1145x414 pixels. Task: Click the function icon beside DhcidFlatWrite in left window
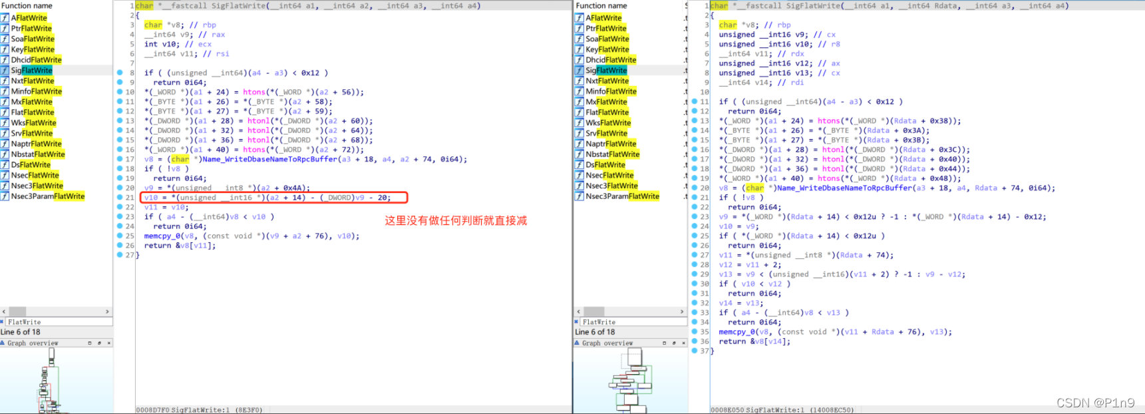[5, 60]
